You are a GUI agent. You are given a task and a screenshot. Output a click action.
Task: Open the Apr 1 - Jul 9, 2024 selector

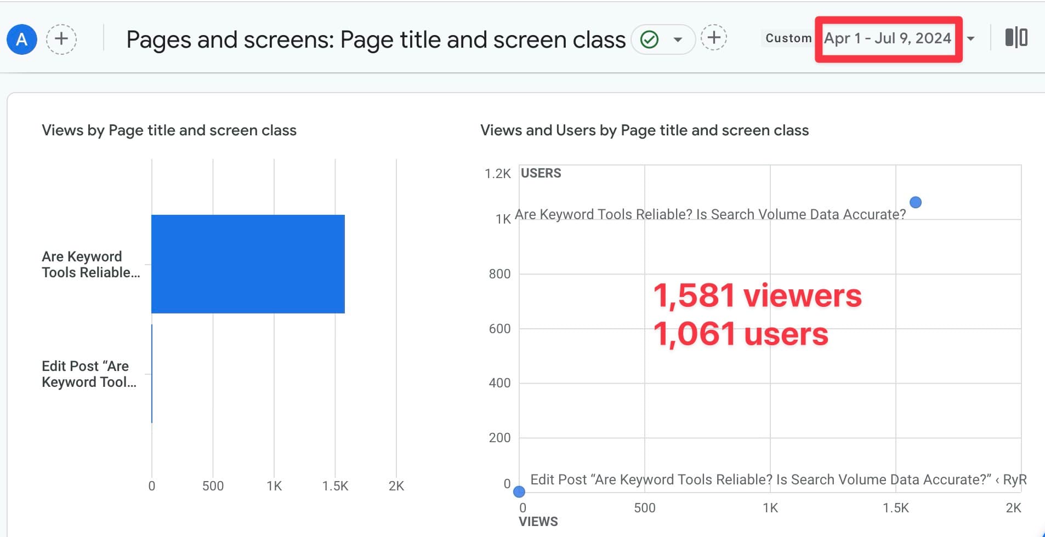888,38
